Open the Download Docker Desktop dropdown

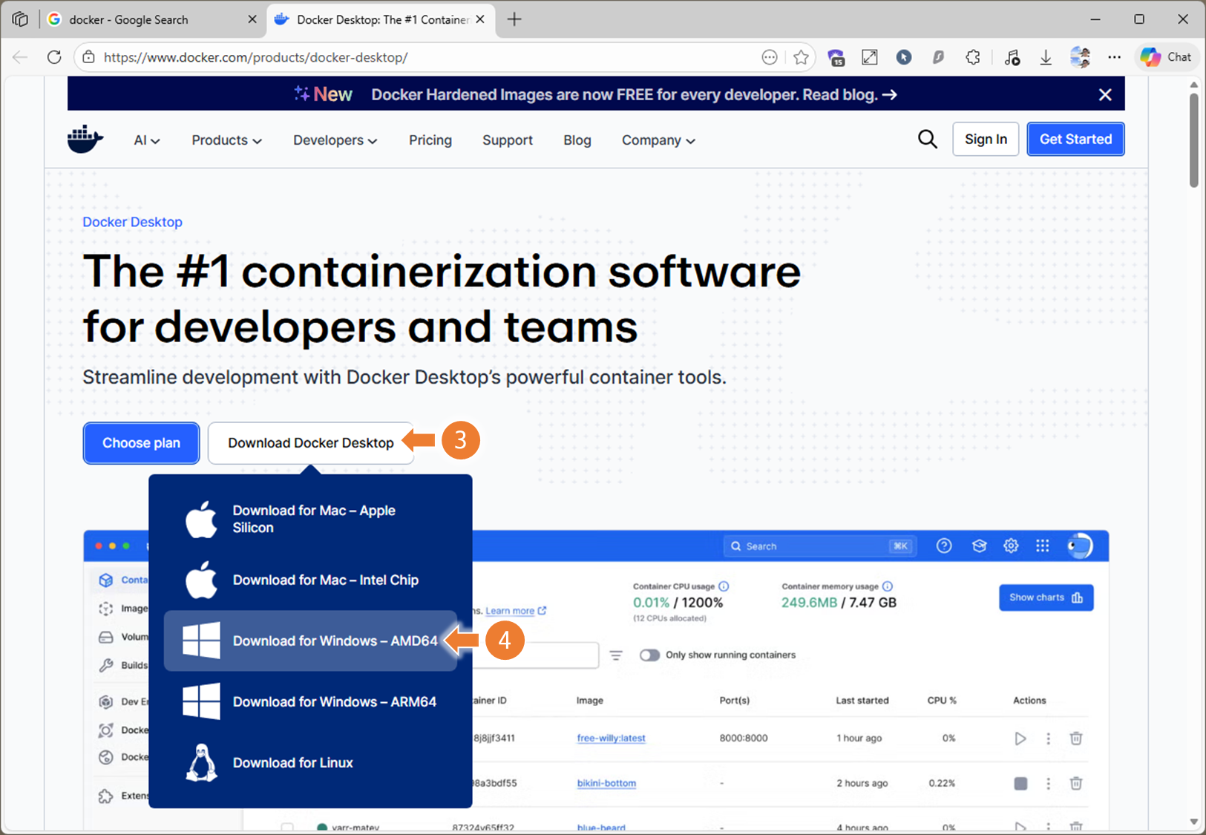(x=311, y=443)
